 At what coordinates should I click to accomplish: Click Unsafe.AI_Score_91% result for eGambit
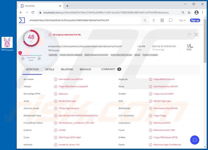tap(69, 145)
